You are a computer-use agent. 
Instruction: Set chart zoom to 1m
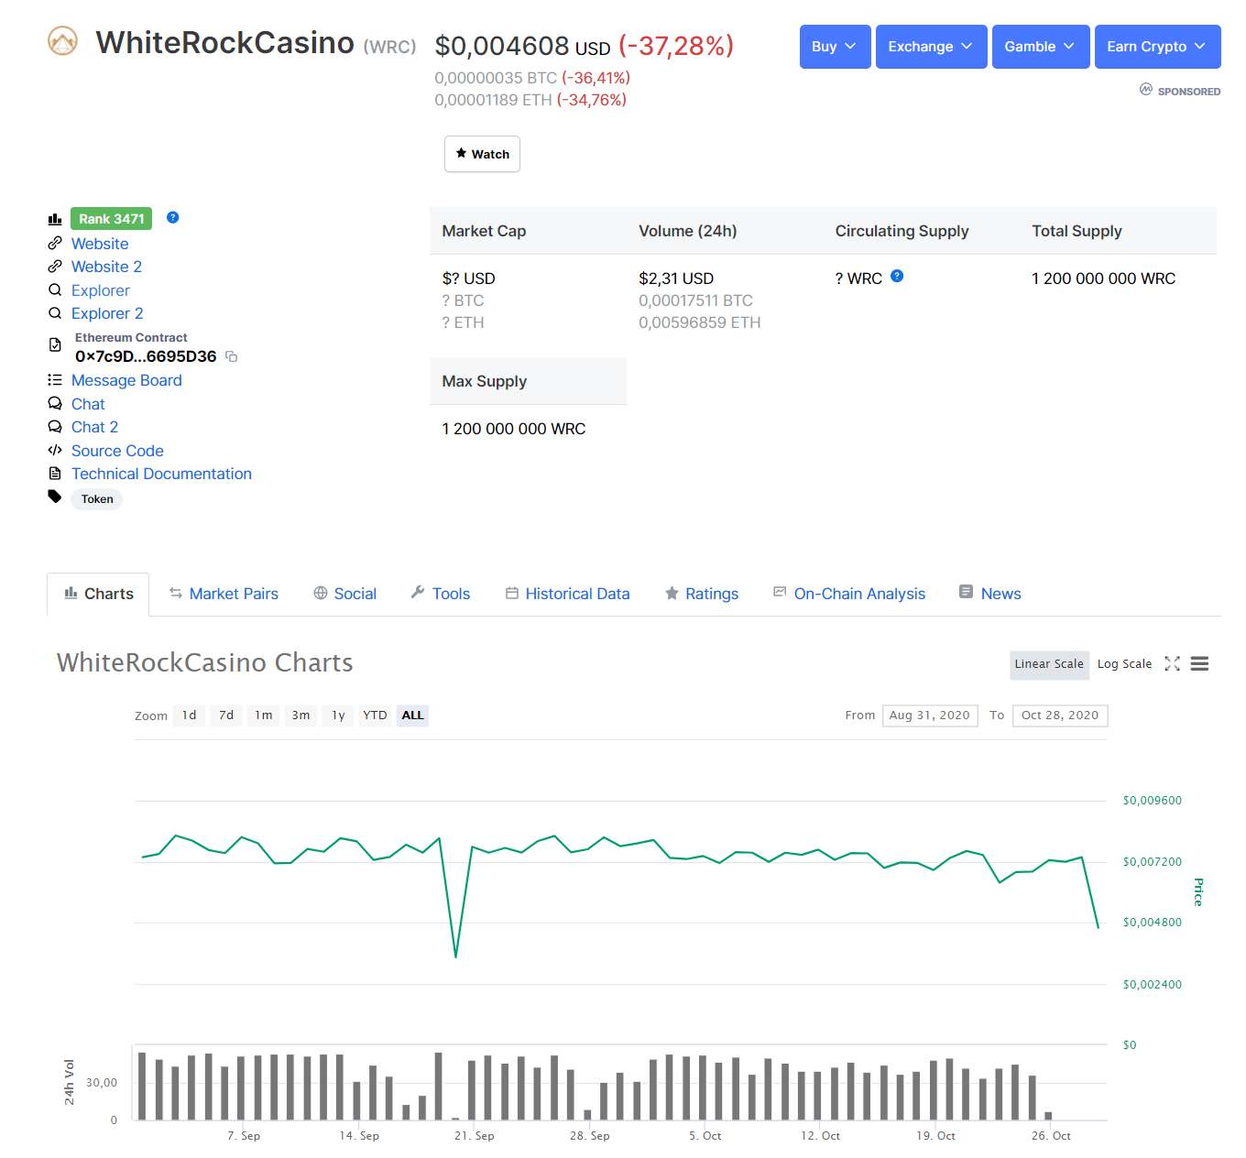(264, 716)
